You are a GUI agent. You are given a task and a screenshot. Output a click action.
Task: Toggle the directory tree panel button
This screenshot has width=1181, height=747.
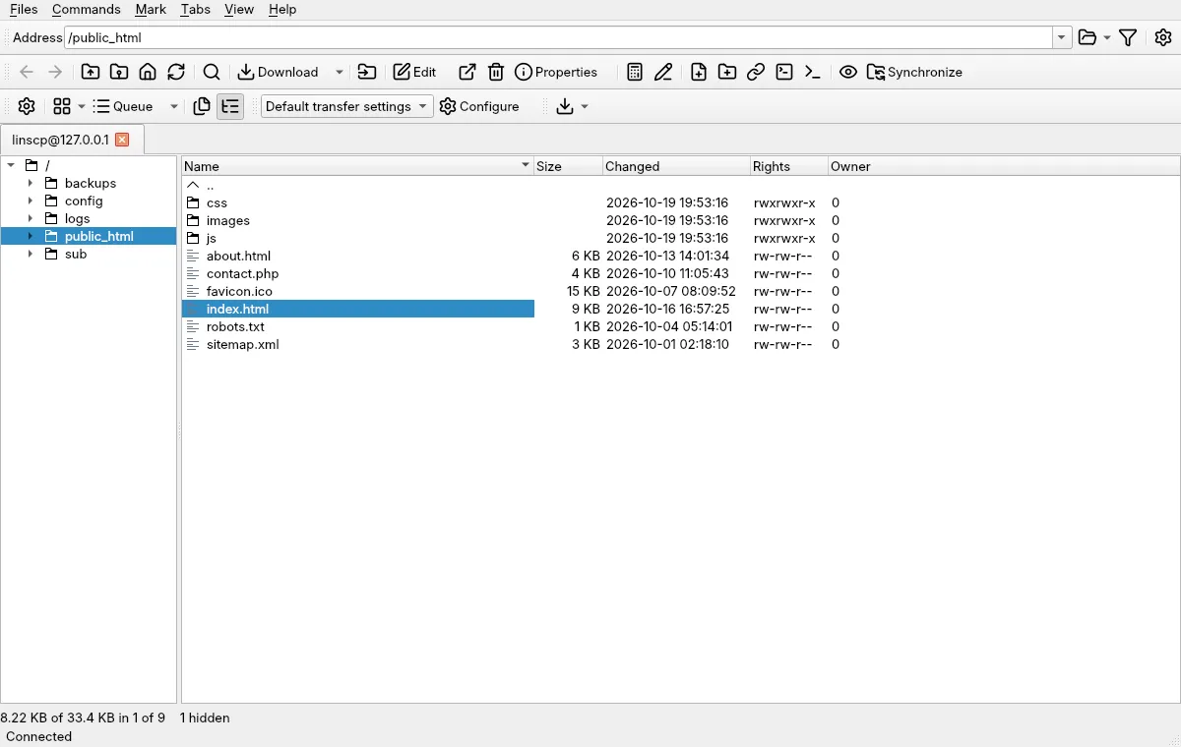(x=230, y=106)
